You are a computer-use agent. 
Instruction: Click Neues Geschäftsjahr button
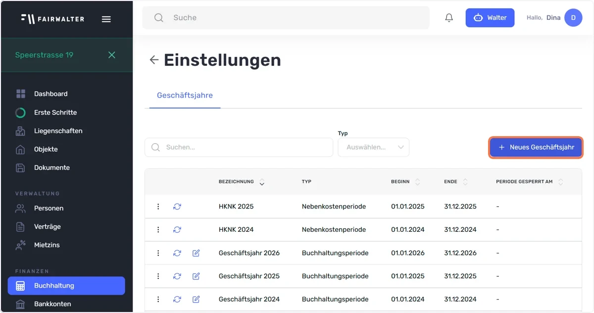(536, 147)
